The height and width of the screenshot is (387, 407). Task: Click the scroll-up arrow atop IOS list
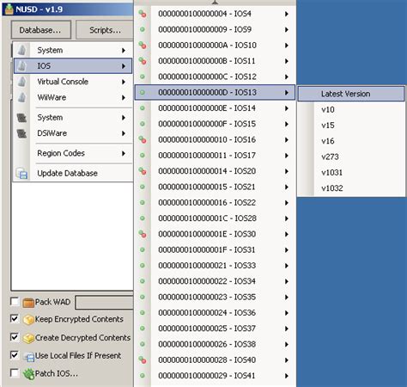(215, 3)
